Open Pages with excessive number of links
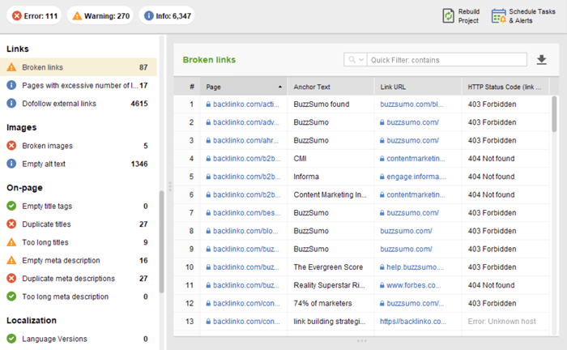 (79, 85)
